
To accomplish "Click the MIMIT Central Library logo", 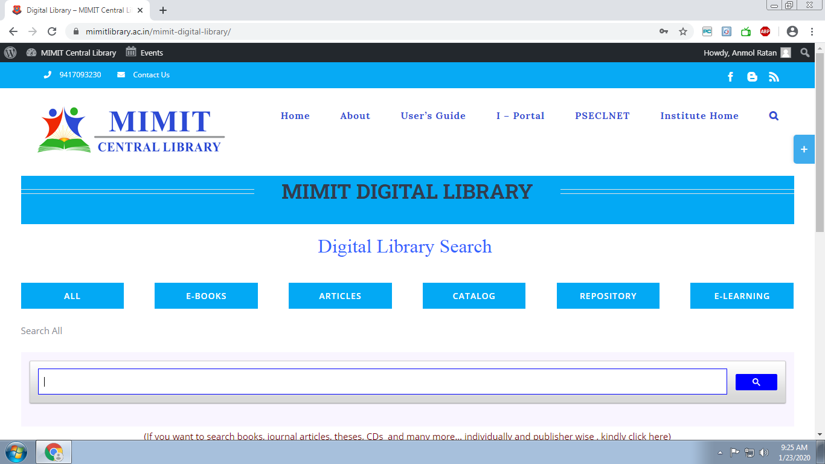I will (x=130, y=130).
